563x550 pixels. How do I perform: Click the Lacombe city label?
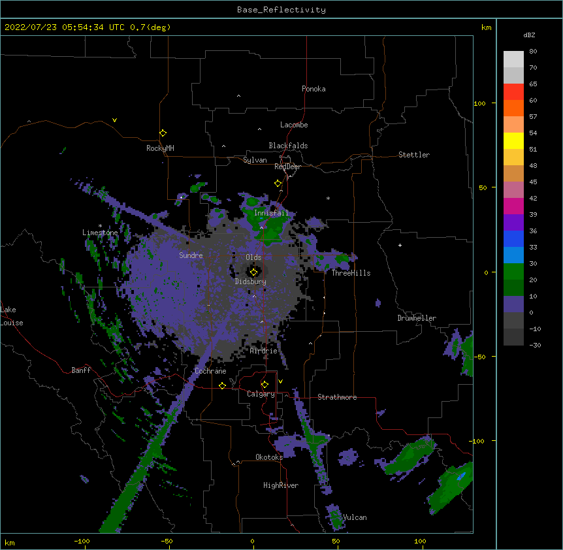click(x=294, y=125)
